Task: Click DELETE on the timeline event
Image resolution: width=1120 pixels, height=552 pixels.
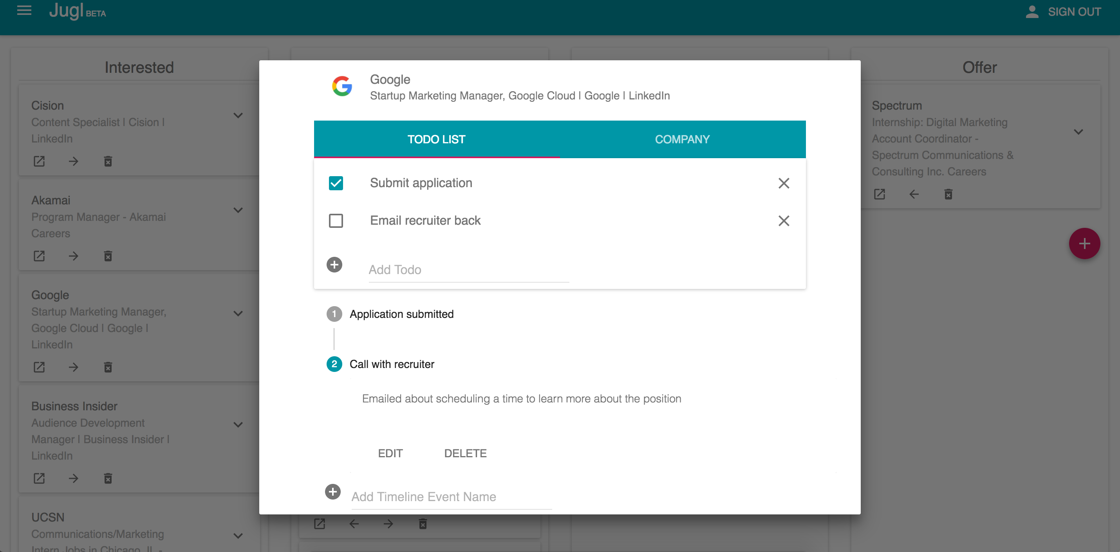Action: [x=465, y=453]
